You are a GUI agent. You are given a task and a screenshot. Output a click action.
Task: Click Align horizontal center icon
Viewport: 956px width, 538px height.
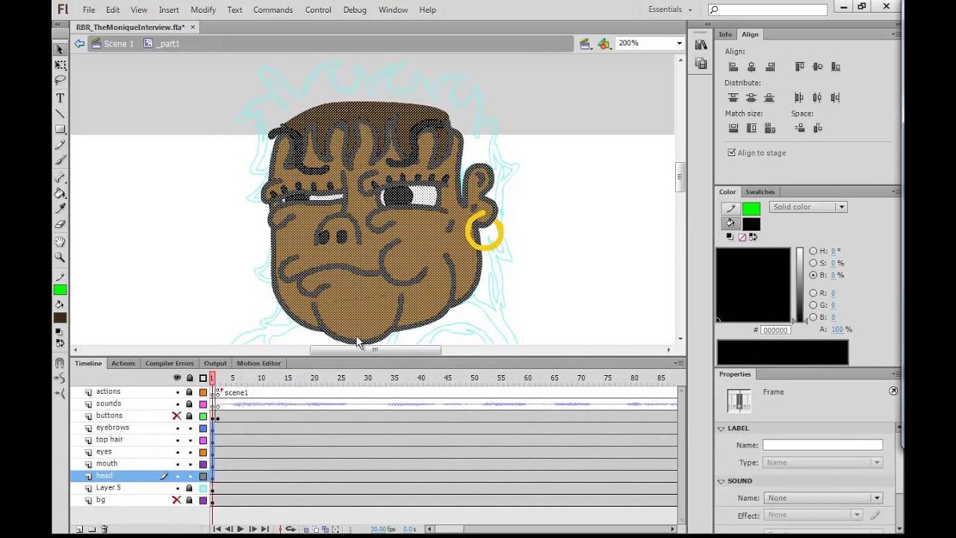coord(751,67)
